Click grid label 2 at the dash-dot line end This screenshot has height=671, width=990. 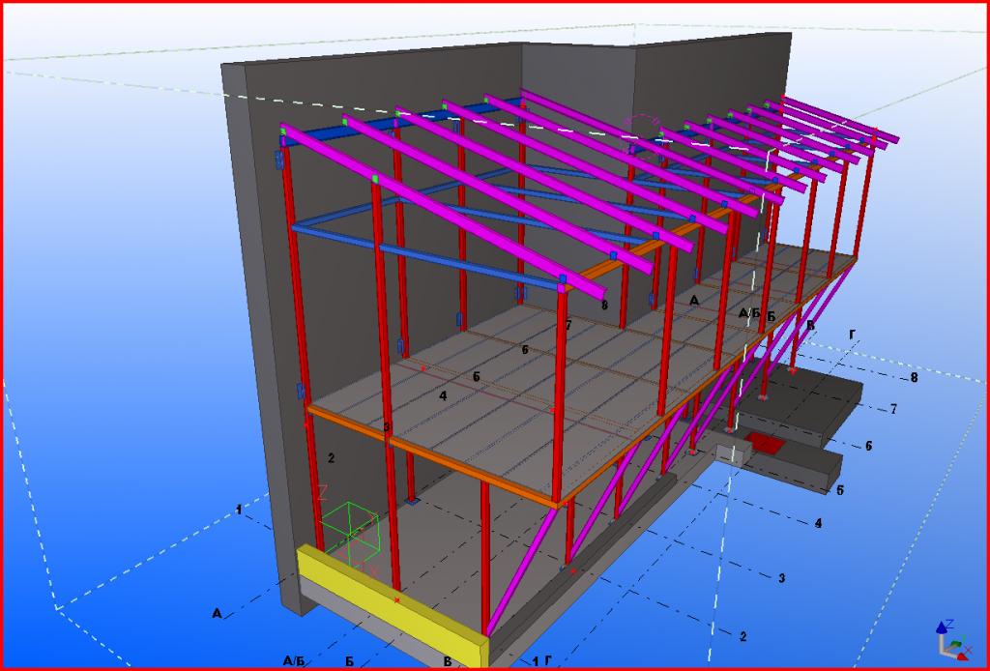click(x=743, y=637)
